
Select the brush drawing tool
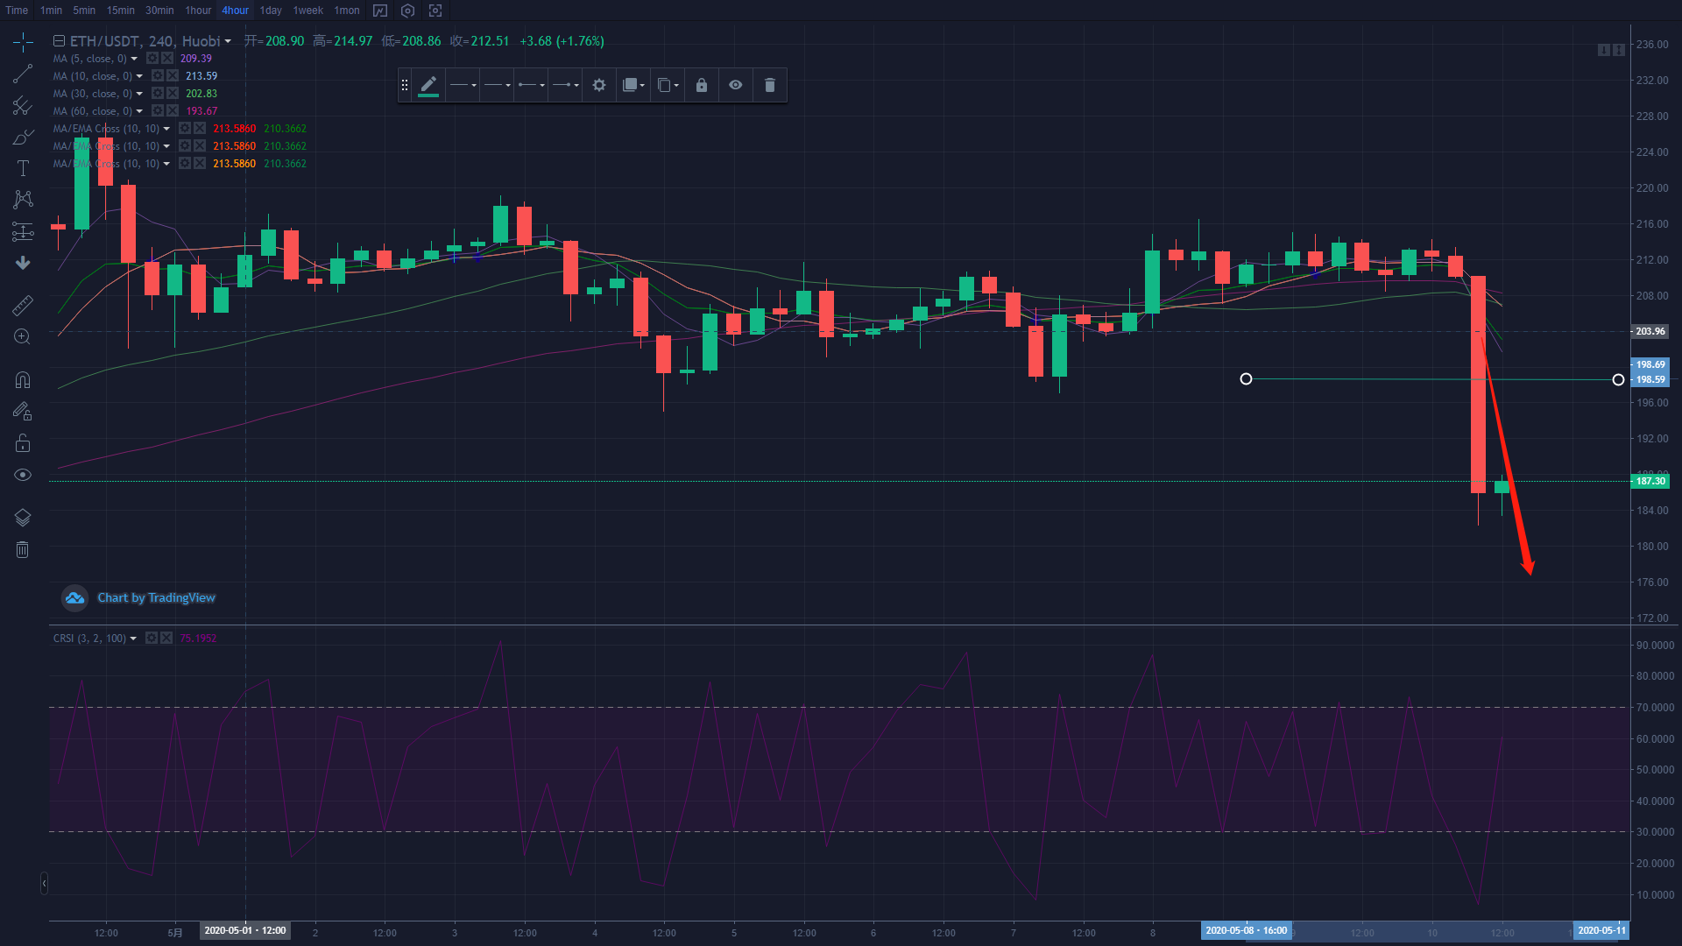pyautogui.click(x=23, y=138)
